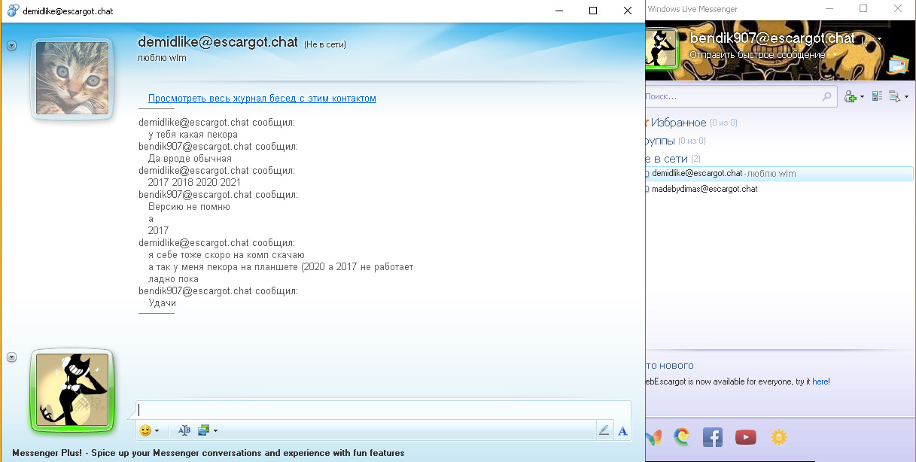Open the Facebook icon in bottom bar
Viewport: 916px width, 462px height.
pos(713,436)
